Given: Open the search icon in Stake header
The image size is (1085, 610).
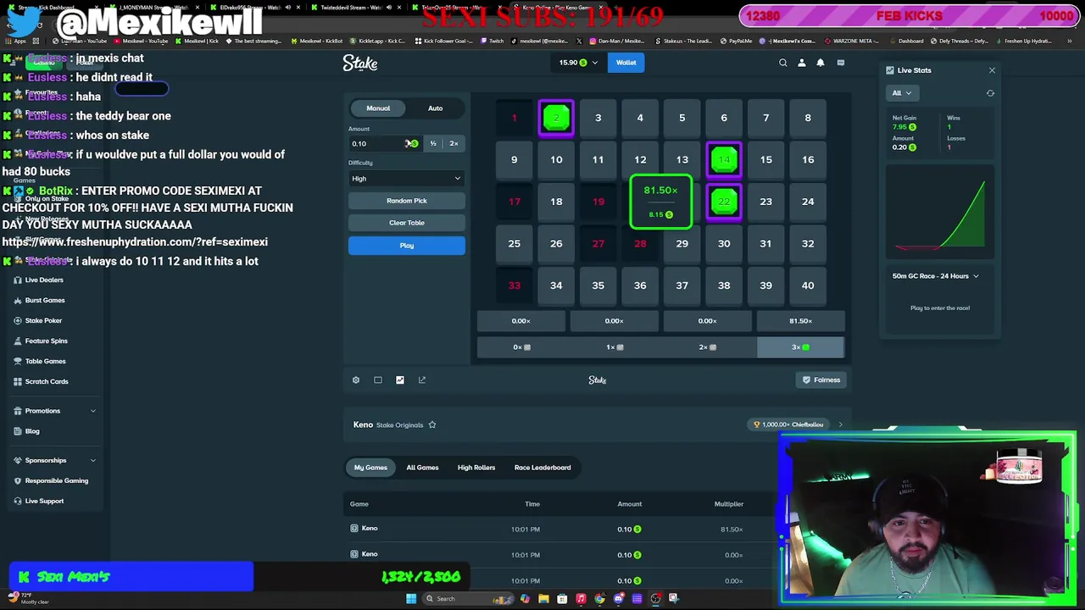Looking at the screenshot, I should click(783, 63).
